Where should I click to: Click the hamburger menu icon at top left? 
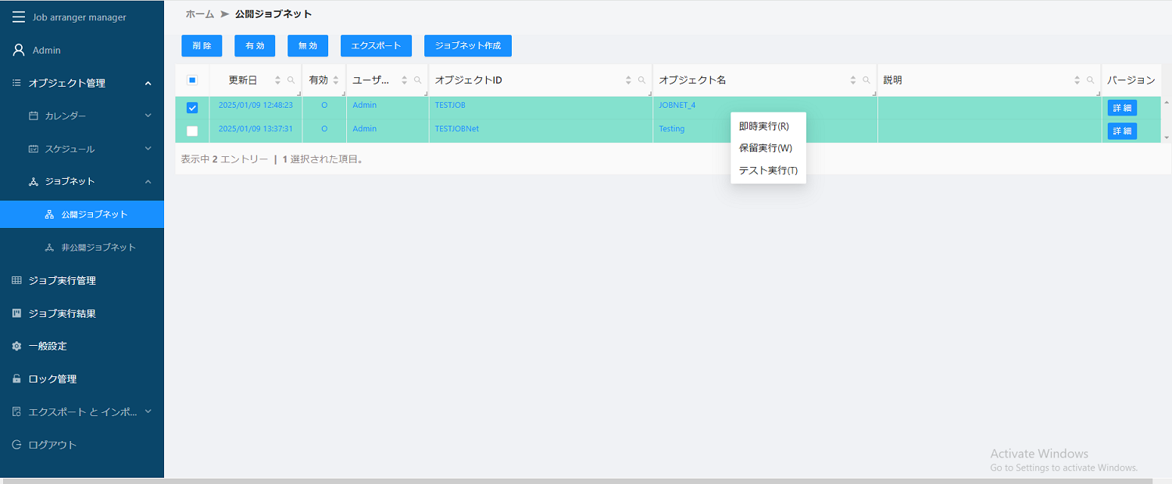[20, 16]
